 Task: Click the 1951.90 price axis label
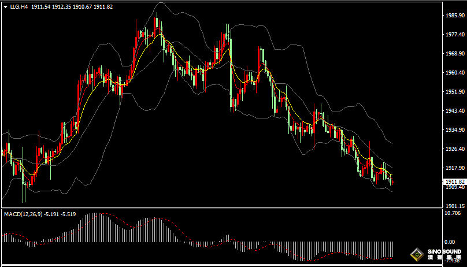click(x=455, y=91)
